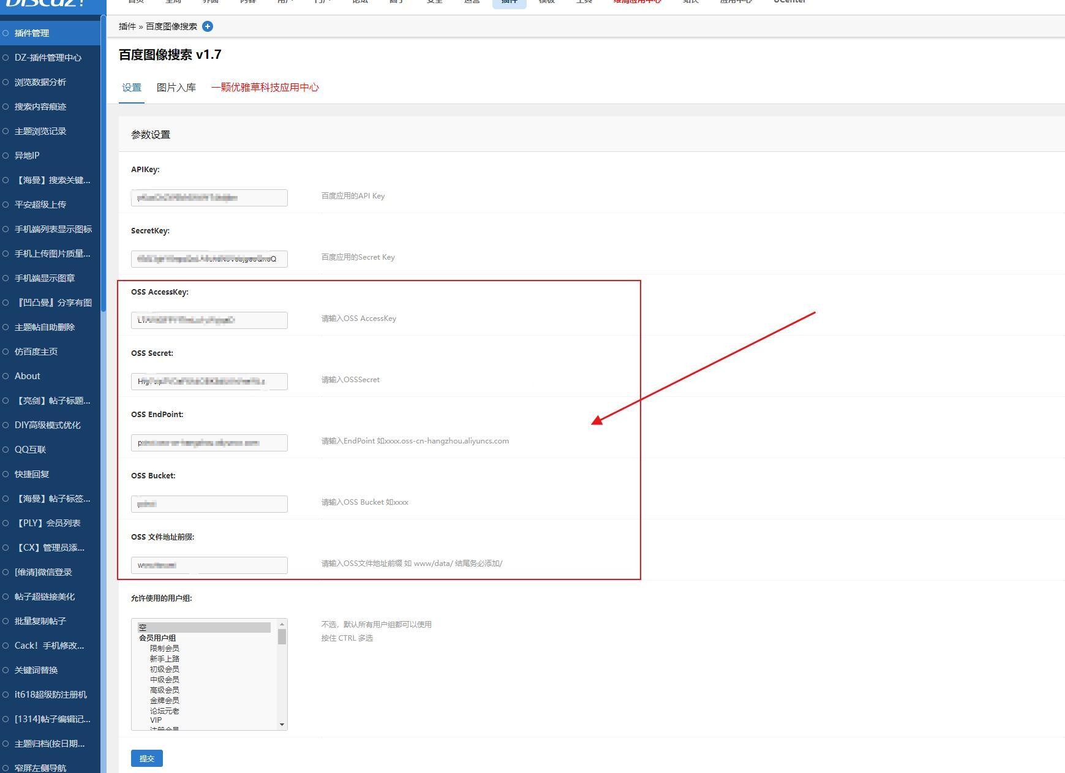Click the 参数设置 section heading
Image resolution: width=1065 pixels, height=773 pixels.
(x=151, y=135)
